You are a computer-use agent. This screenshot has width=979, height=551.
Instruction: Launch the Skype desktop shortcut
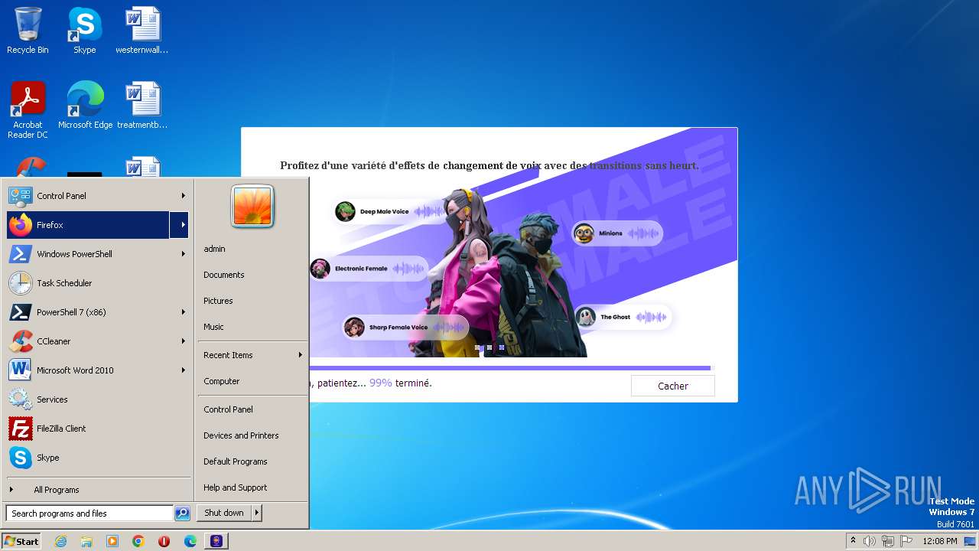click(84, 31)
